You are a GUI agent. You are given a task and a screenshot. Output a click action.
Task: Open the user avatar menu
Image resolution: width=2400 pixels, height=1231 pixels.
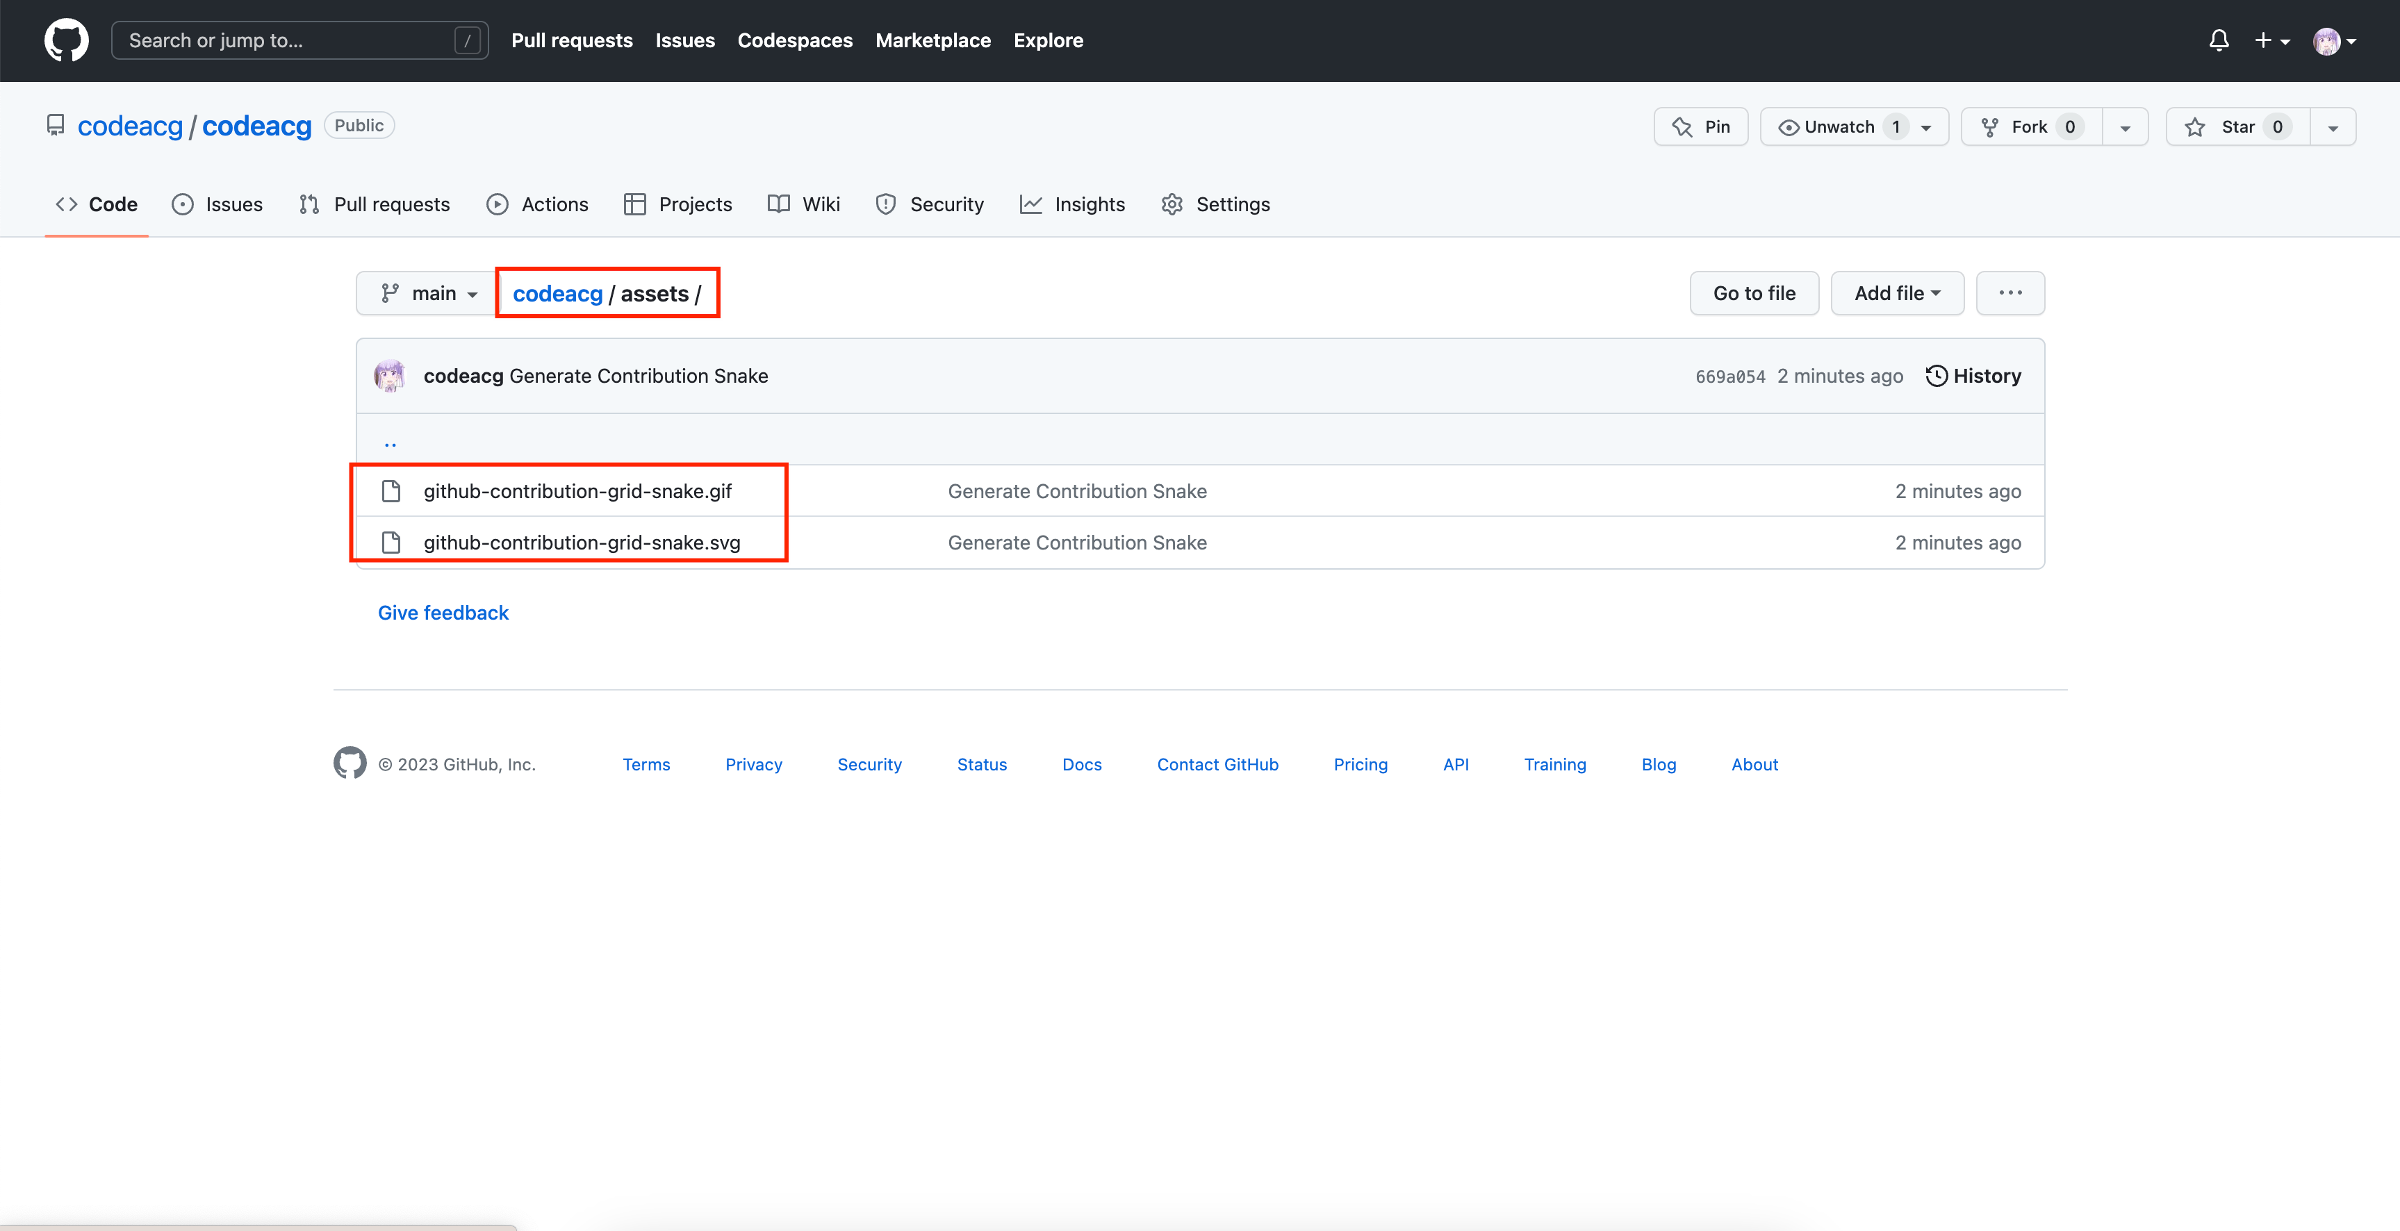pos(2334,41)
